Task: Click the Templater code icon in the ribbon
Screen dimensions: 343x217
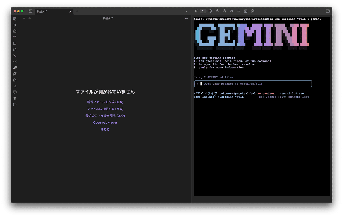Action: tap(15, 61)
